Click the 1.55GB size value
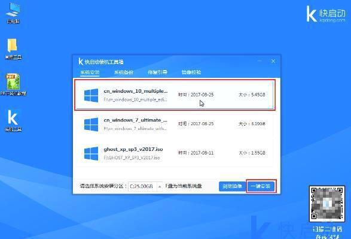The height and width of the screenshot is (239, 351). pyautogui.click(x=258, y=153)
